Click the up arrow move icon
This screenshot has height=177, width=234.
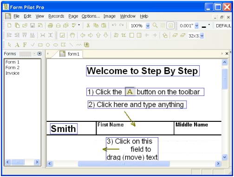click(98, 35)
